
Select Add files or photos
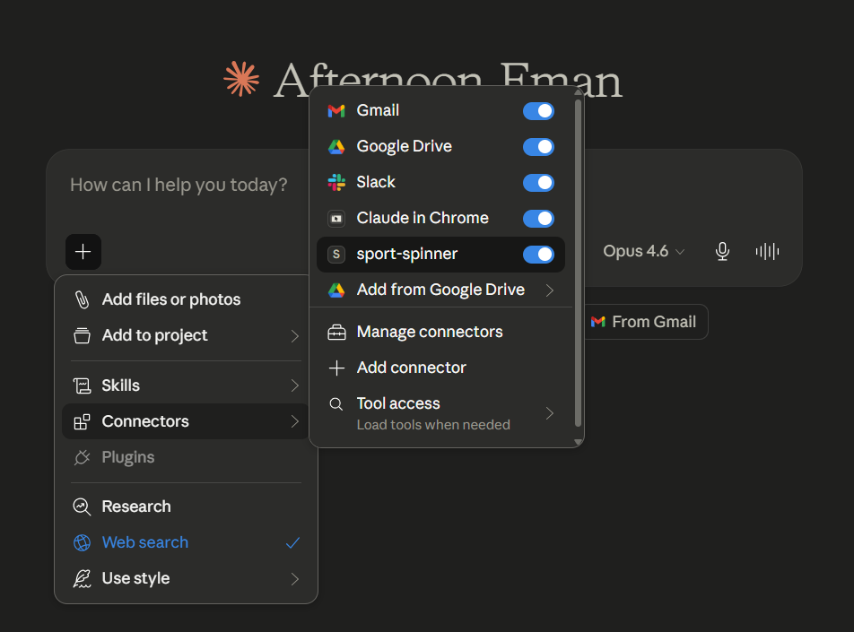point(187,299)
